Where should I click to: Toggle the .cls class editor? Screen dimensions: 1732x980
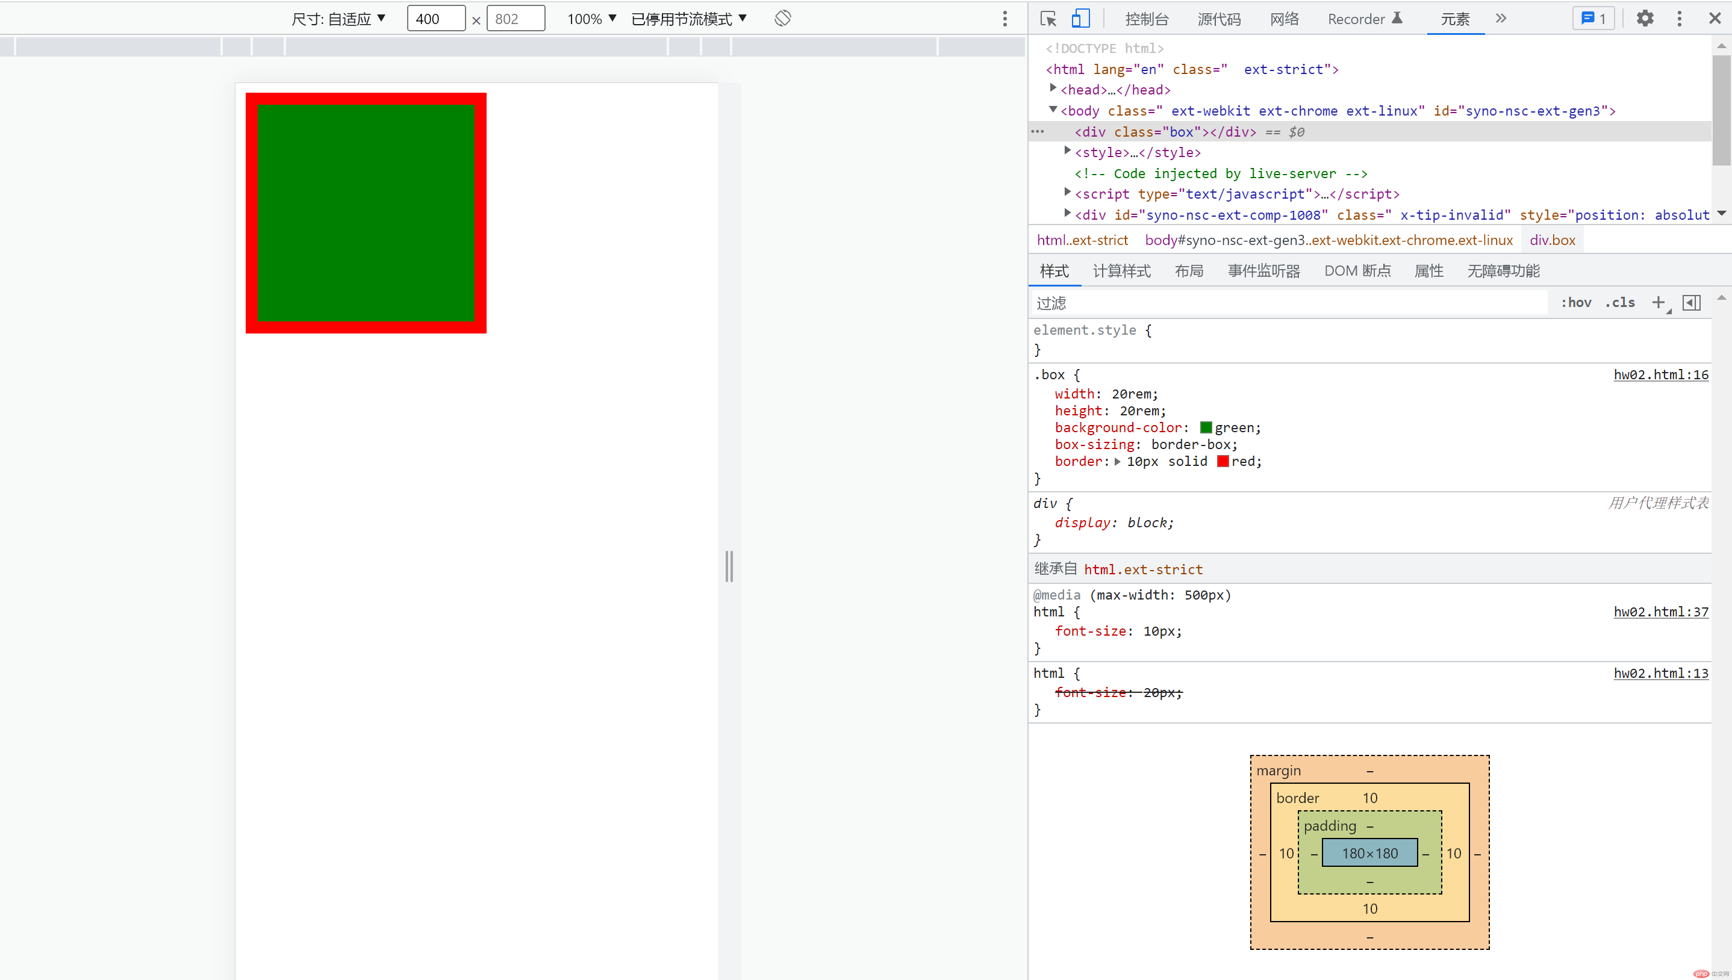(x=1619, y=303)
